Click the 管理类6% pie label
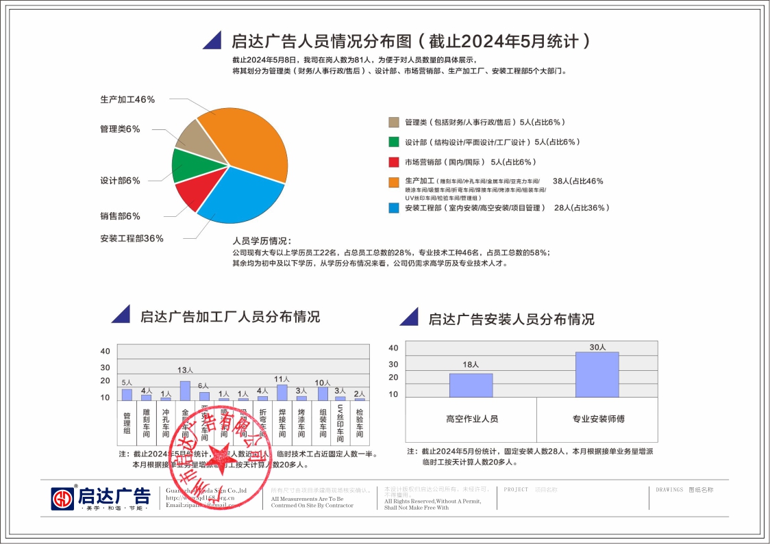The image size is (770, 544). 121,129
